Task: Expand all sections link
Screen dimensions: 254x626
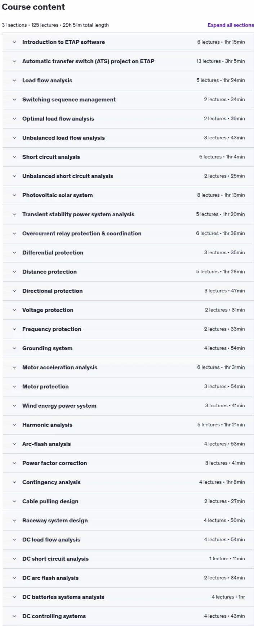Action: tap(231, 25)
